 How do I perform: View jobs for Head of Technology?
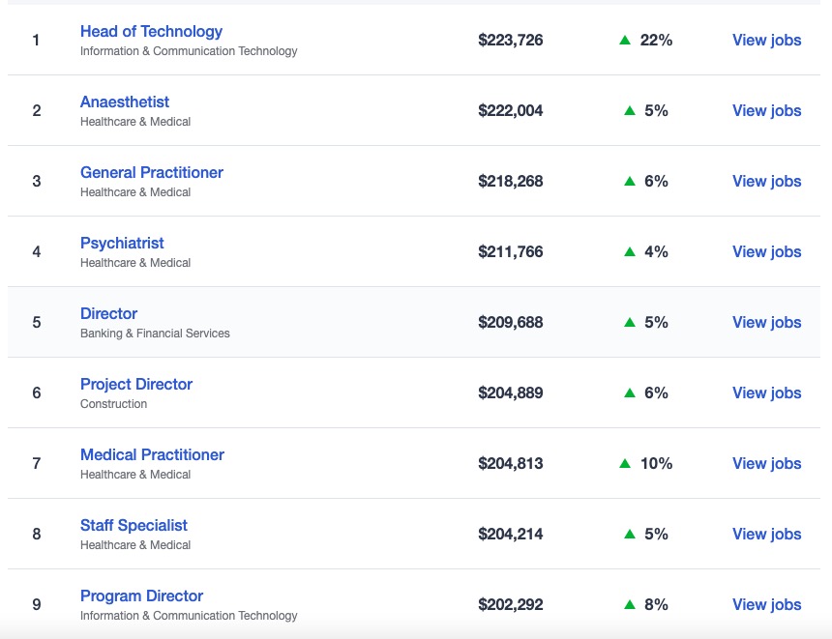[x=767, y=40]
